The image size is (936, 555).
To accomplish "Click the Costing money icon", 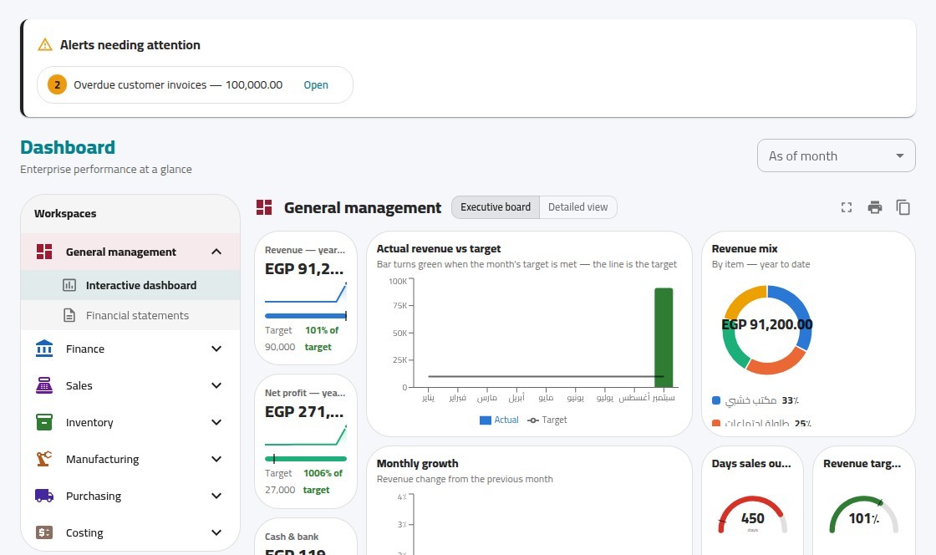I will [44, 532].
